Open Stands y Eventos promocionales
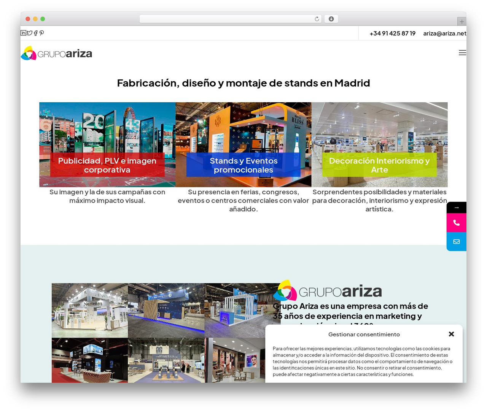The width and height of the screenshot is (487, 412). click(x=243, y=165)
